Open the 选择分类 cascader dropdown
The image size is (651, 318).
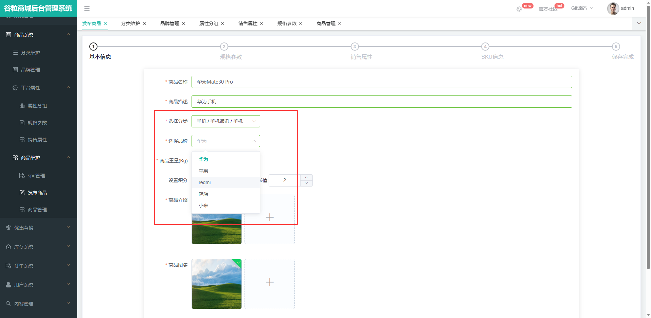click(225, 121)
